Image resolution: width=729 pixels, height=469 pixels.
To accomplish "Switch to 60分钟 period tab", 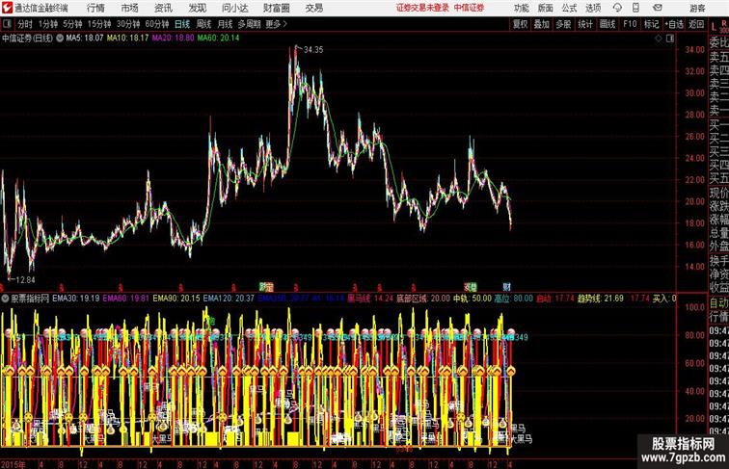I will [156, 24].
